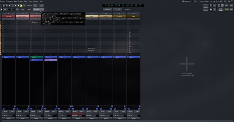The image size is (234, 122).
Task: Open the Int. sync source dropdown
Action: [x=5, y=9]
